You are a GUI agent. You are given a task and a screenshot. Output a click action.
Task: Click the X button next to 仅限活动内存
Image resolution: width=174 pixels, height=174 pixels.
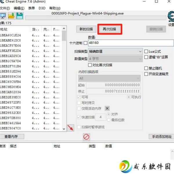(107, 108)
